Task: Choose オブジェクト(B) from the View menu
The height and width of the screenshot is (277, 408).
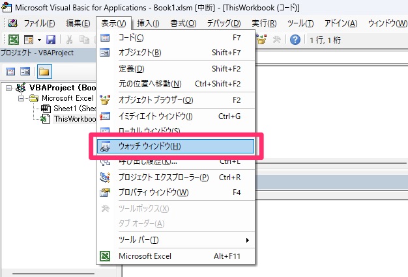Action: [x=175, y=53]
